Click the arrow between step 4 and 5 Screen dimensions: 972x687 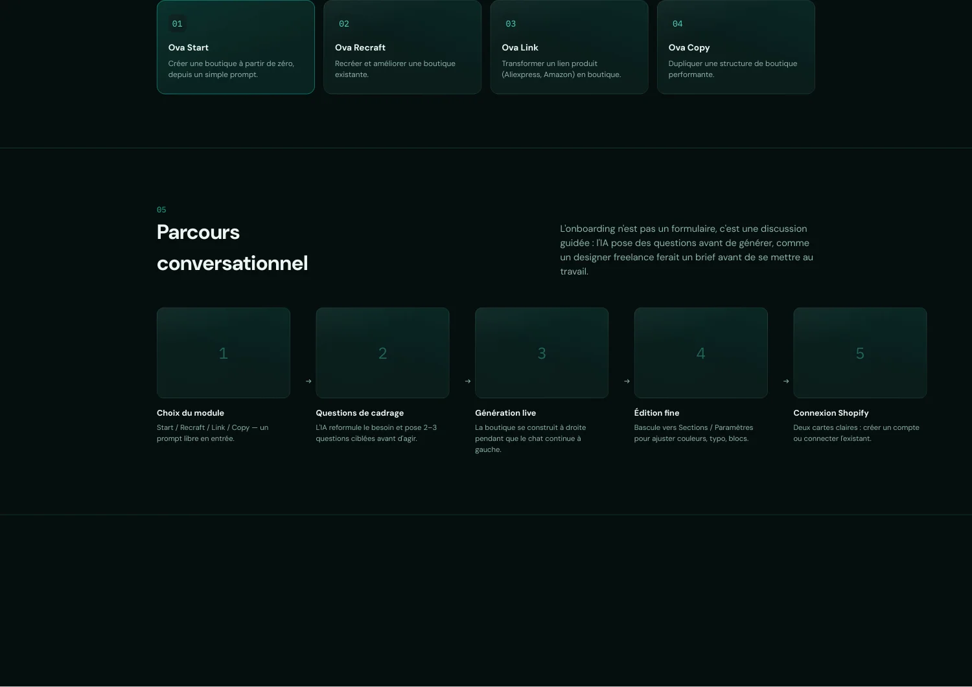coord(786,381)
